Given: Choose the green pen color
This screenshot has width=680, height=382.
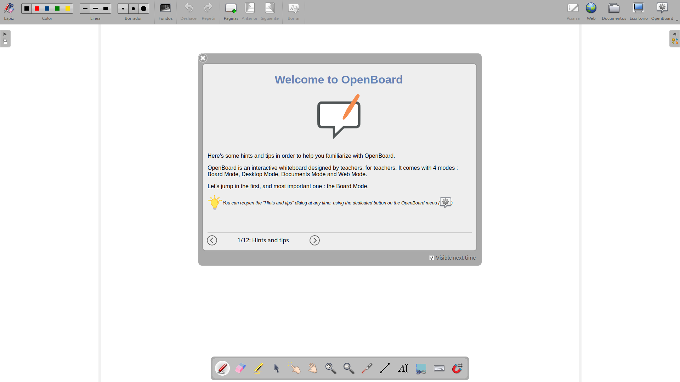Looking at the screenshot, I should tap(57, 8).
